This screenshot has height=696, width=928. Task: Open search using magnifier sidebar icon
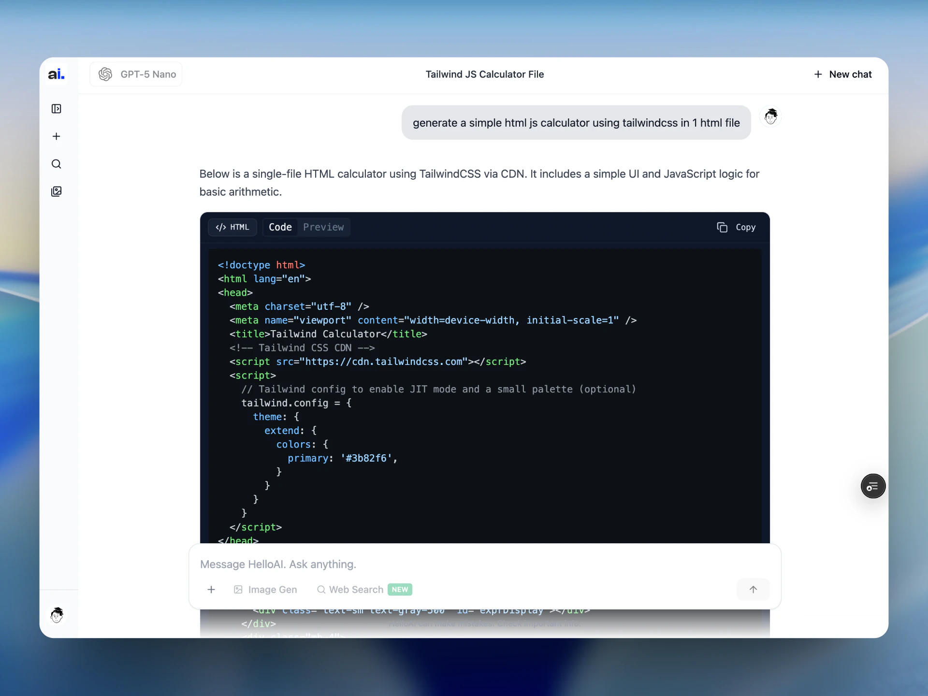pos(56,164)
